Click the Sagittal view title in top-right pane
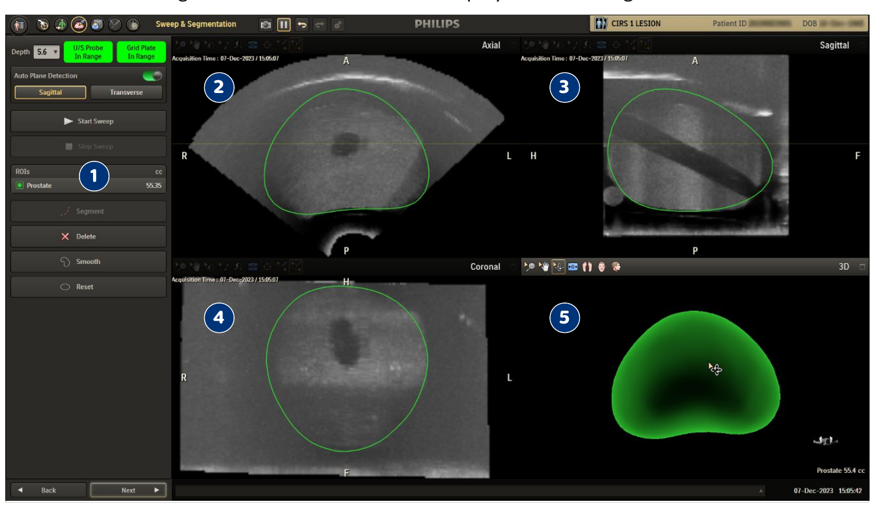Viewport: 876px width, 516px height. point(834,45)
